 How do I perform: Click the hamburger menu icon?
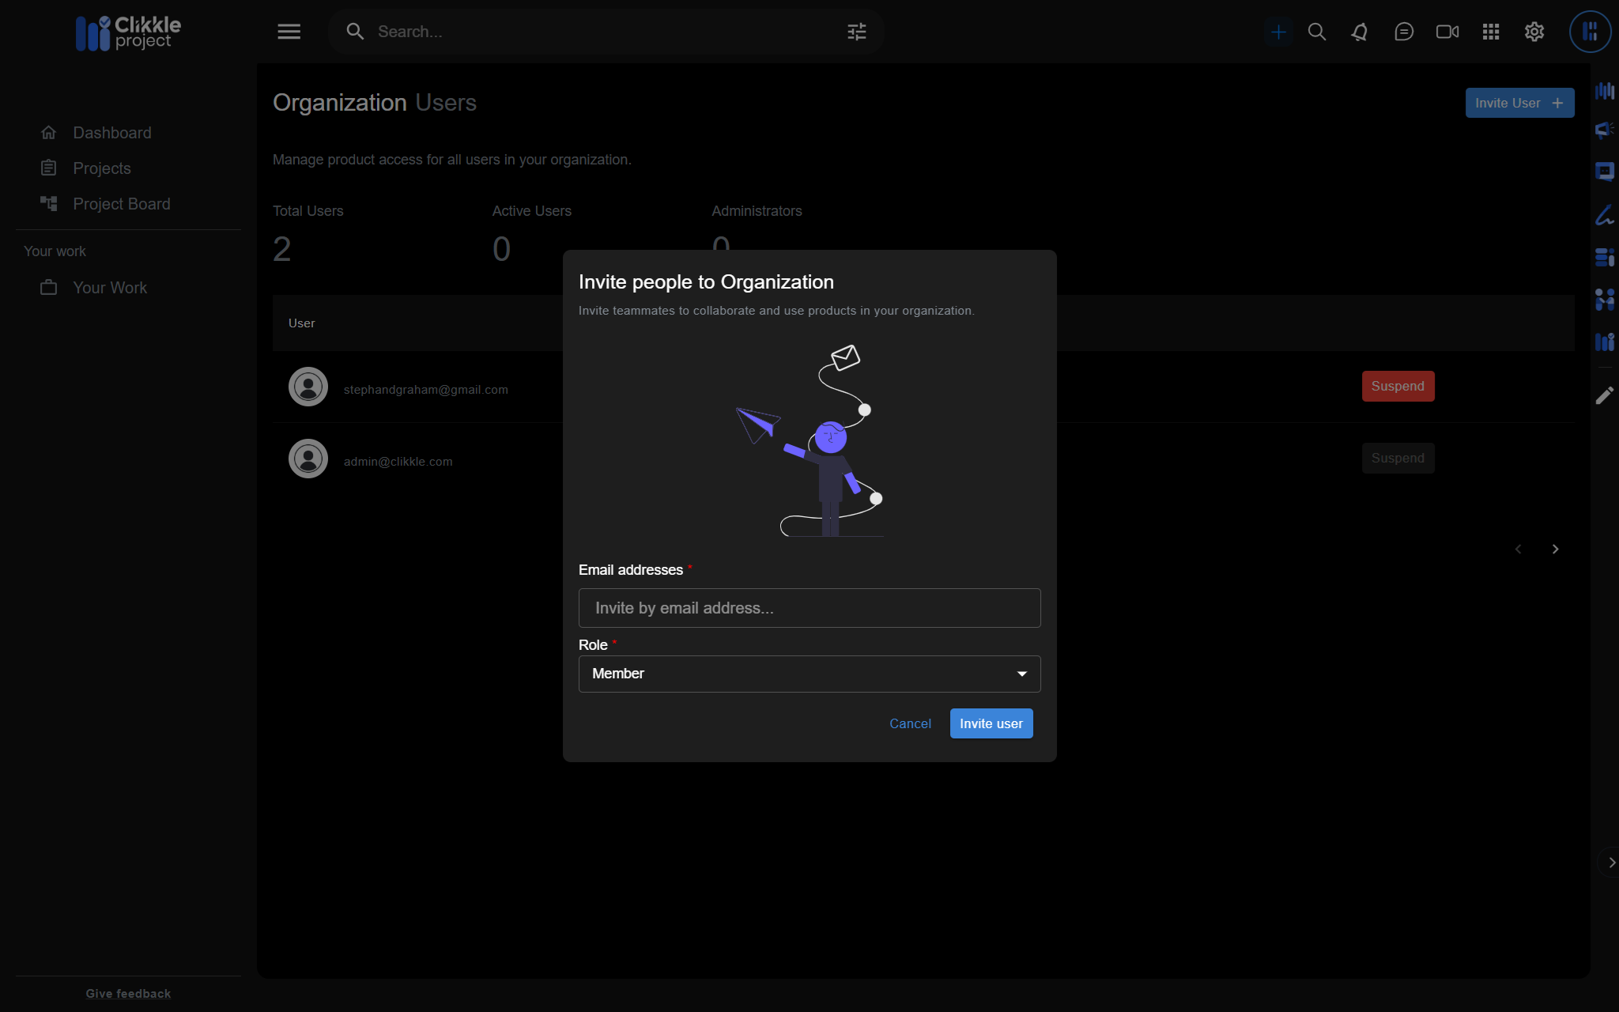289,32
